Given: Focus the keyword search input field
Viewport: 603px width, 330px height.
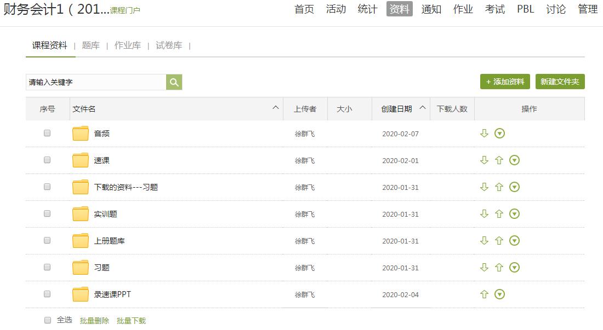Looking at the screenshot, I should (x=96, y=82).
